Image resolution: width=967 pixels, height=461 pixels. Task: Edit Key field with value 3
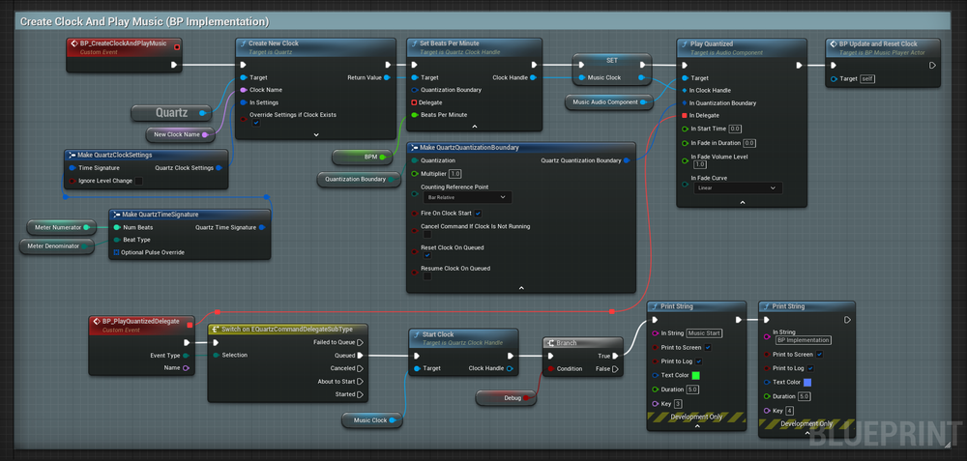coord(678,404)
